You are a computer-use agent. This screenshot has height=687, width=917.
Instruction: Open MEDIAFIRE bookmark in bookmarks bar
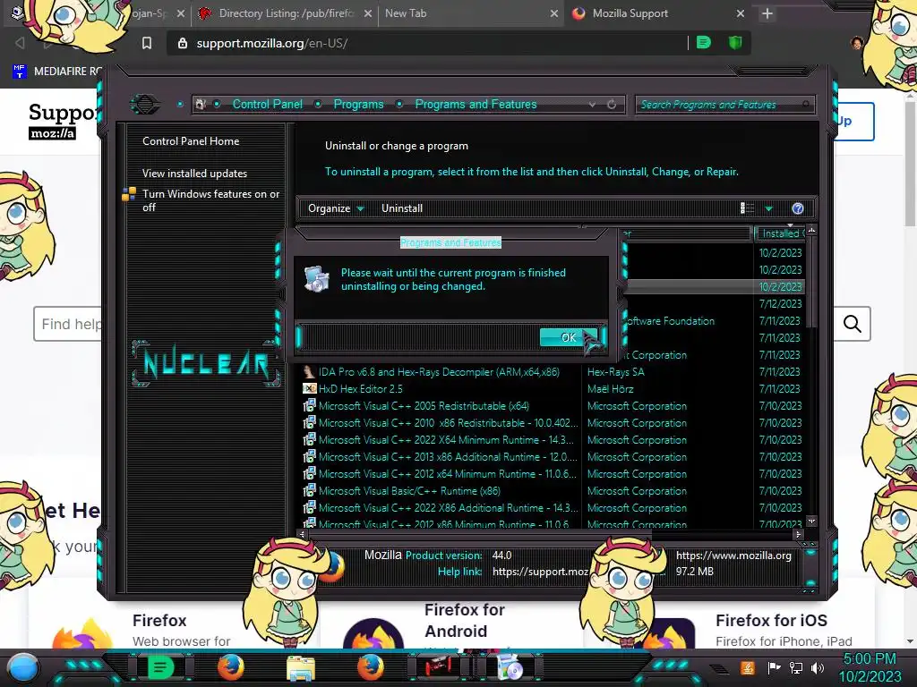point(56,72)
